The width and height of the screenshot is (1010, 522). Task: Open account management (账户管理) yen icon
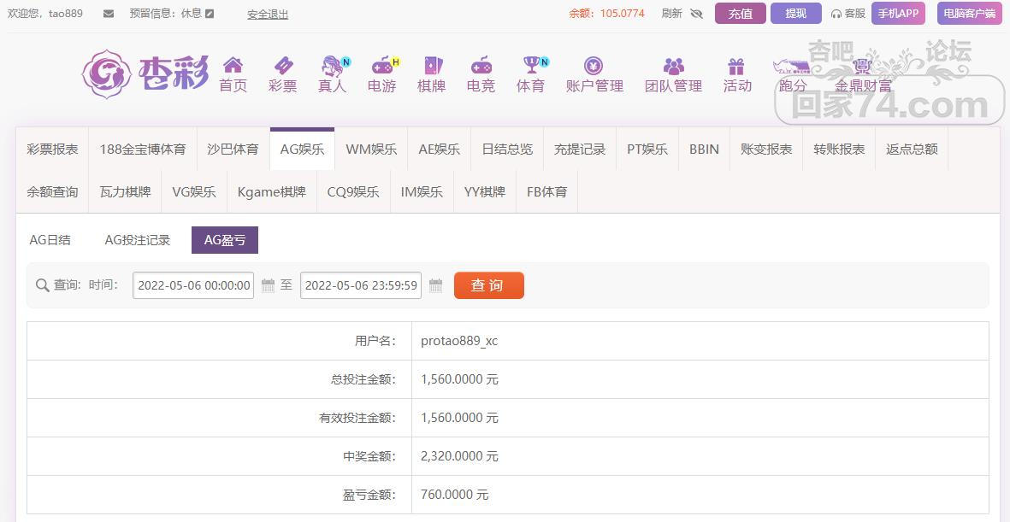[594, 66]
